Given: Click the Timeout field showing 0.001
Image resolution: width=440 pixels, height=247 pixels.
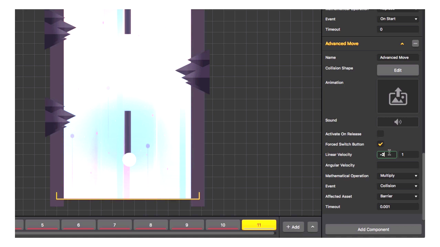Looking at the screenshot, I should 398,207.
